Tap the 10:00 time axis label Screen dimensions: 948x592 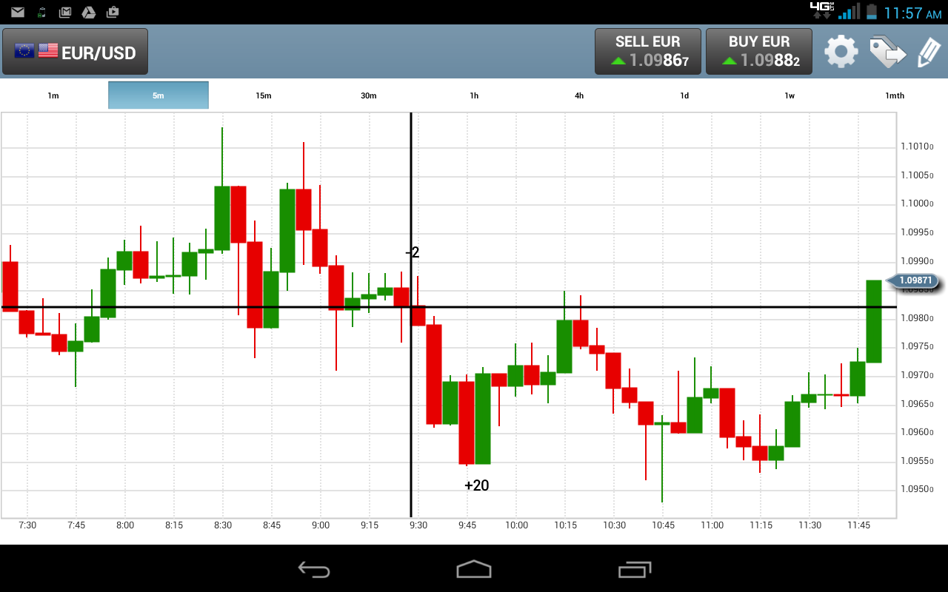(x=517, y=525)
